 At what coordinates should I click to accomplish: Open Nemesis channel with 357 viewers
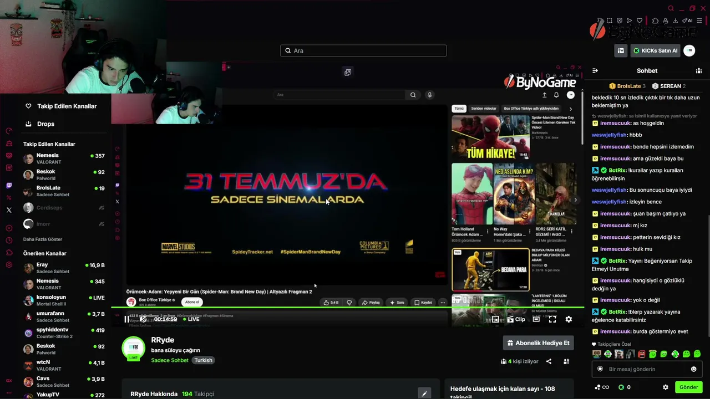tap(64, 158)
